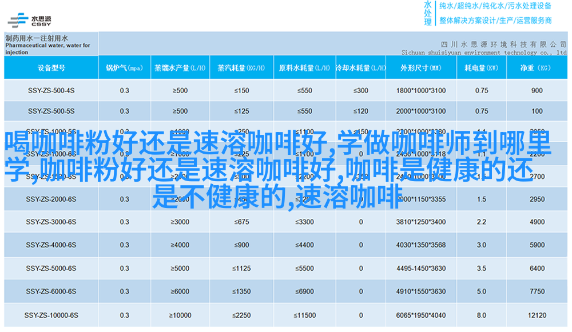Viewport: 572px width, 332px height.
Task: Click the 4495-1450*3630 dimensions cell
Action: 421,268
